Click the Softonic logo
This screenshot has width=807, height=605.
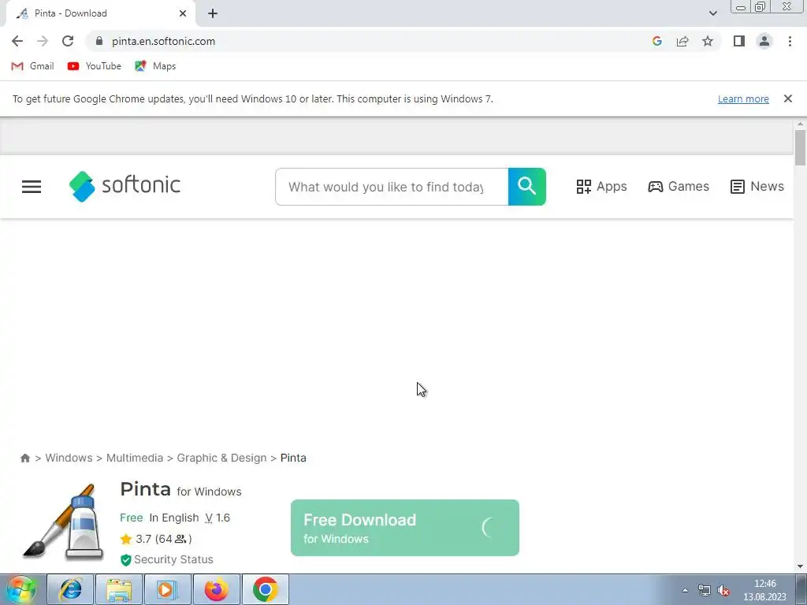coord(125,186)
